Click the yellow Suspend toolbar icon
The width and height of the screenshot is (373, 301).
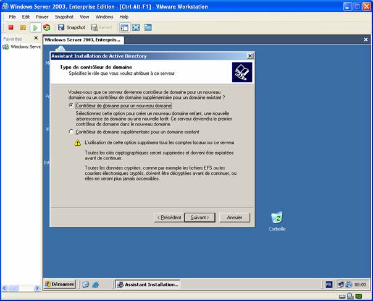click(23, 27)
